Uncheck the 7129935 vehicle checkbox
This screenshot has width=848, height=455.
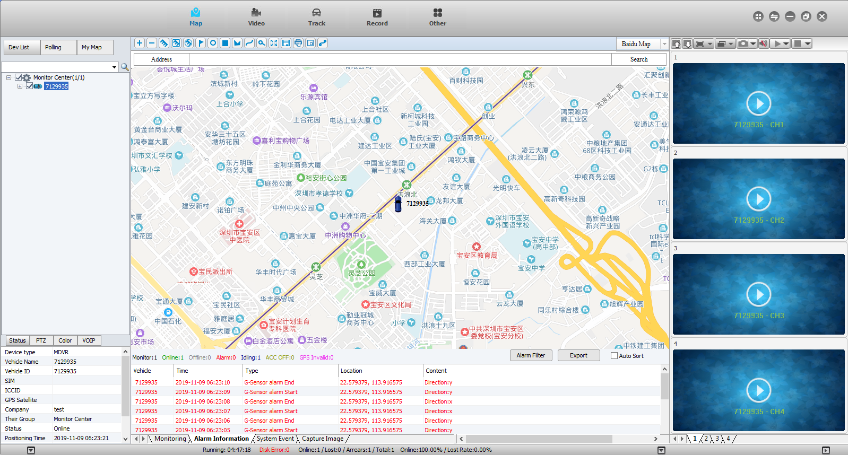(30, 86)
